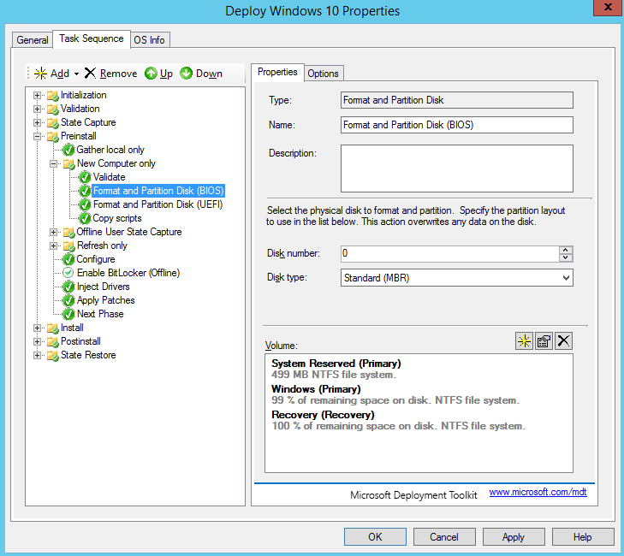Click the New Computer only folder icon
The width and height of the screenshot is (624, 556).
coord(69,164)
